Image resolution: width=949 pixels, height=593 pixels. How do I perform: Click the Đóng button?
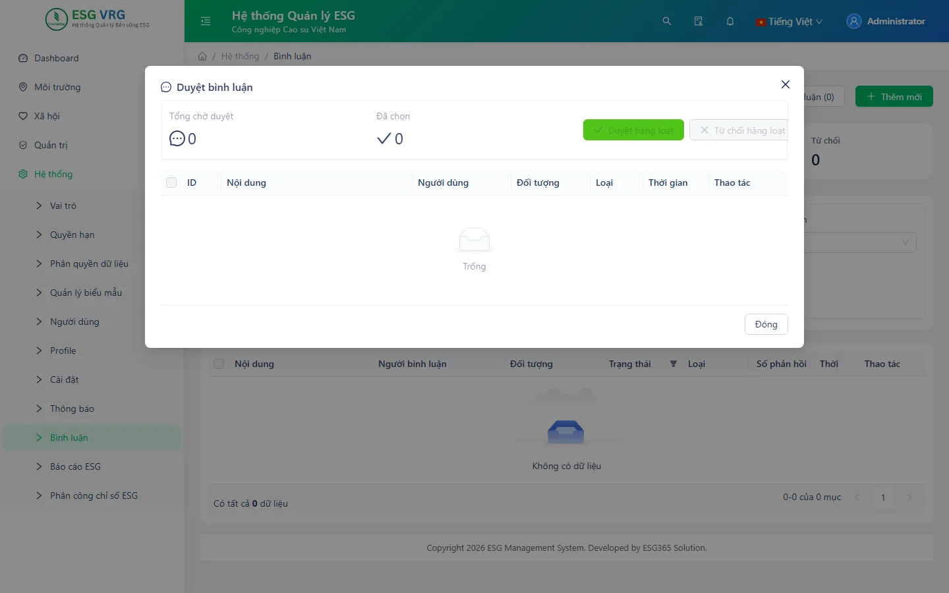pyautogui.click(x=766, y=324)
